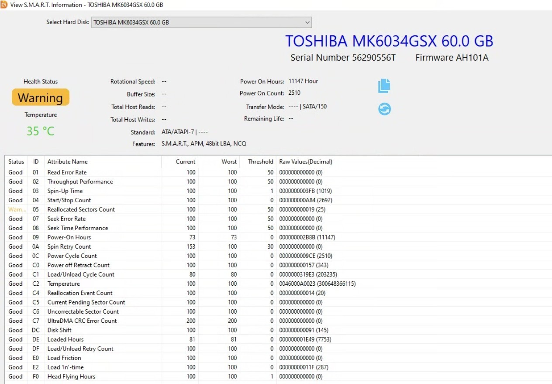Select the Power Cycle Count row

(x=279, y=256)
